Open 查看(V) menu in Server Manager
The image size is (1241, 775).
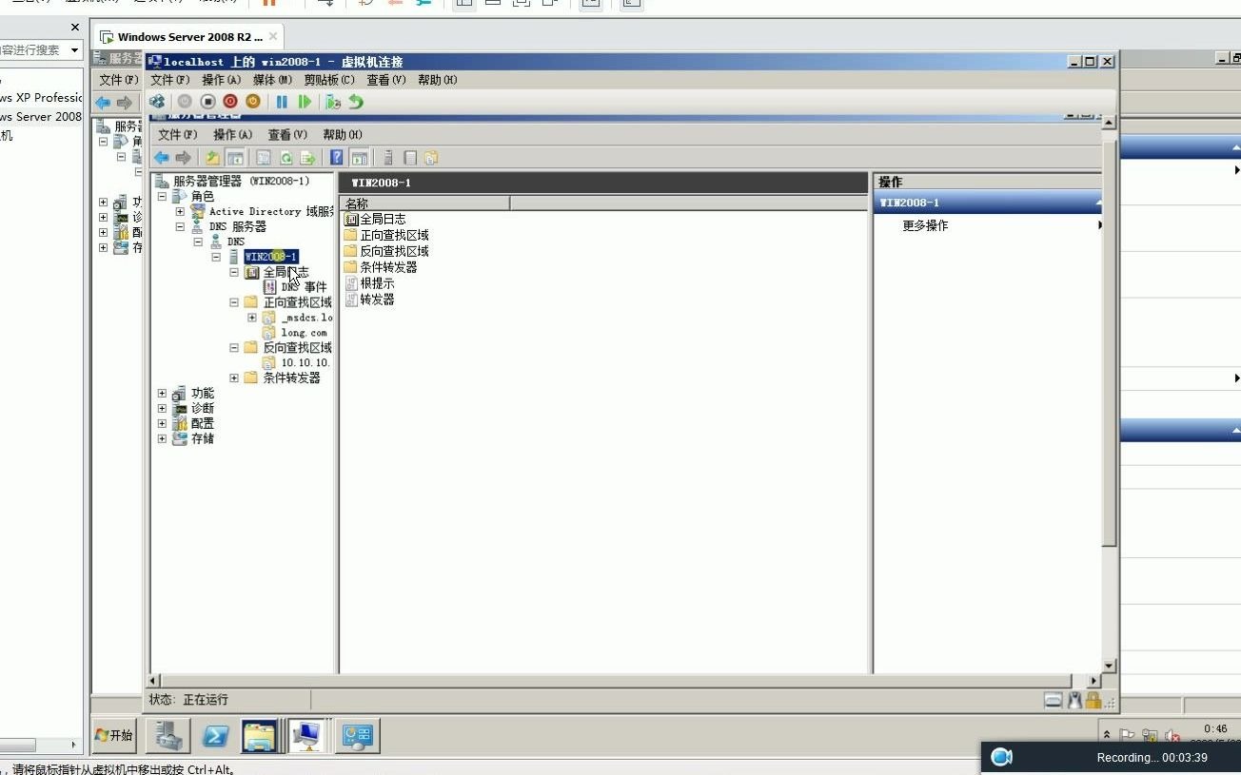pos(287,135)
